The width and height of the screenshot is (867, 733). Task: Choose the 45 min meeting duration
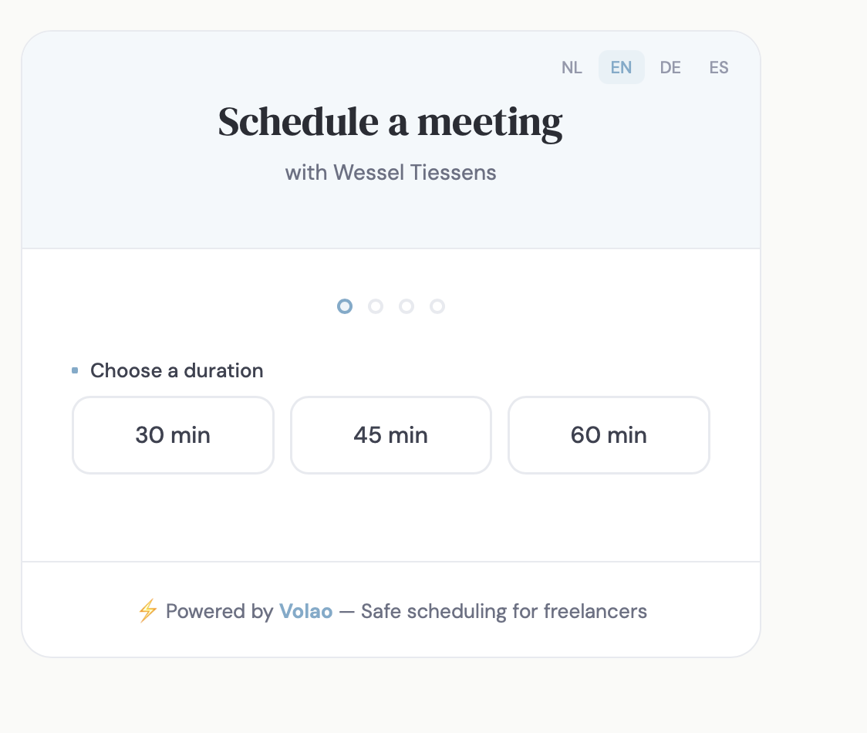point(390,435)
